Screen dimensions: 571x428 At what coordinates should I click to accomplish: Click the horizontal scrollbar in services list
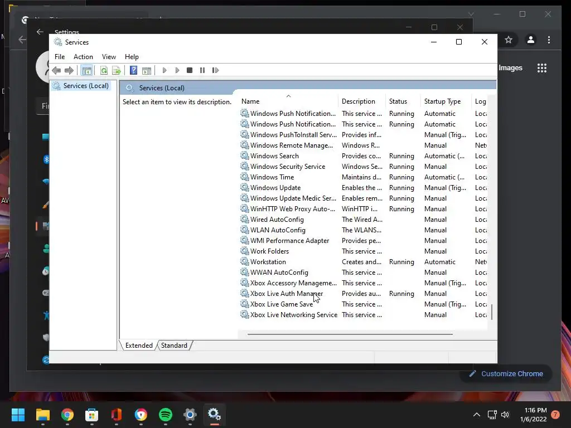350,334
